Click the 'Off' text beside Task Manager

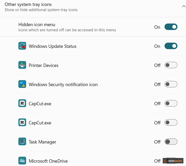(x=157, y=142)
